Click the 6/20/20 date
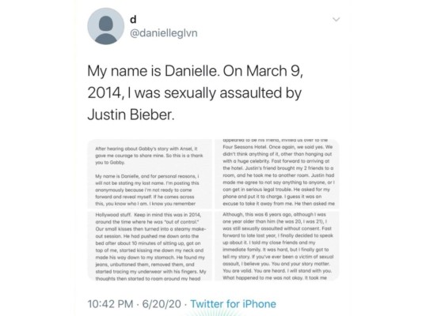 point(162,304)
